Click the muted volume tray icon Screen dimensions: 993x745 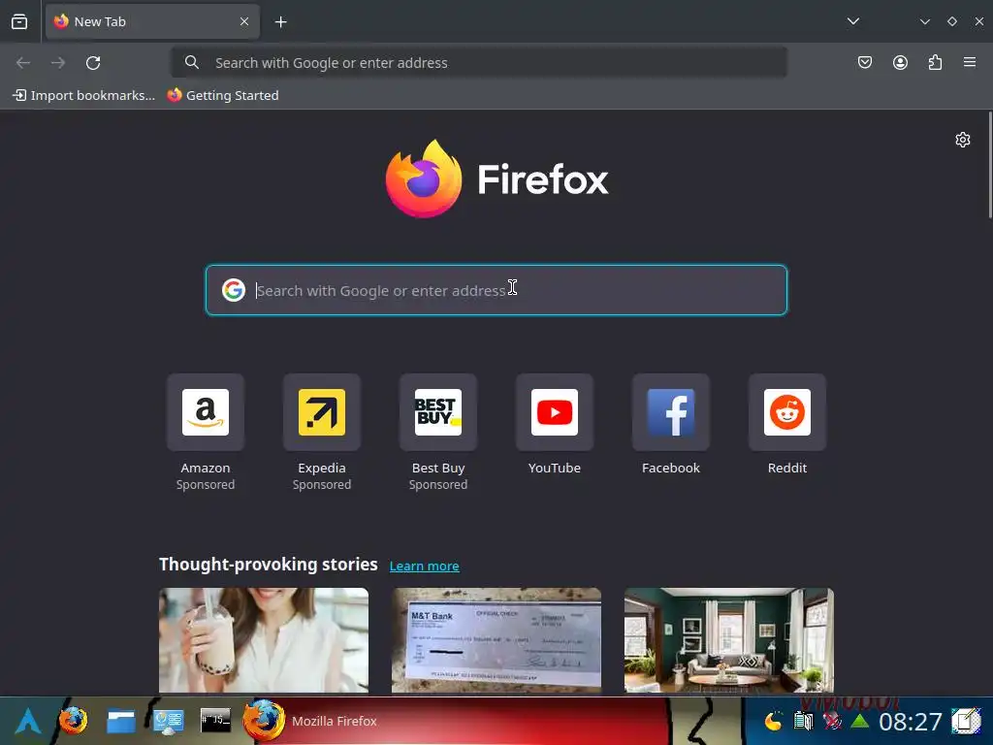click(x=831, y=721)
